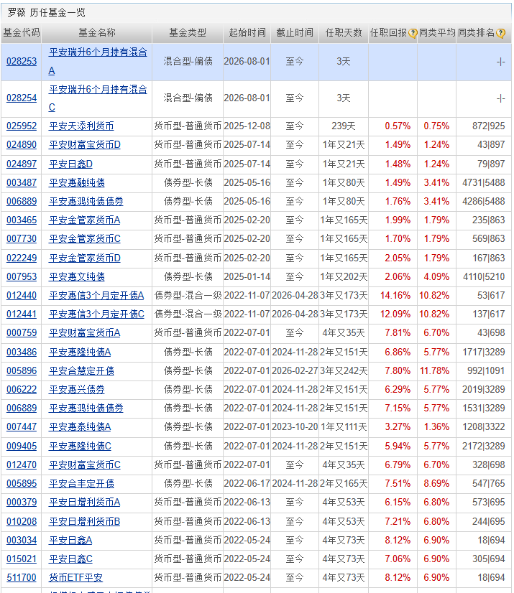Open fund code 025952 link
Image resolution: width=514 pixels, height=593 pixels.
(x=22, y=126)
